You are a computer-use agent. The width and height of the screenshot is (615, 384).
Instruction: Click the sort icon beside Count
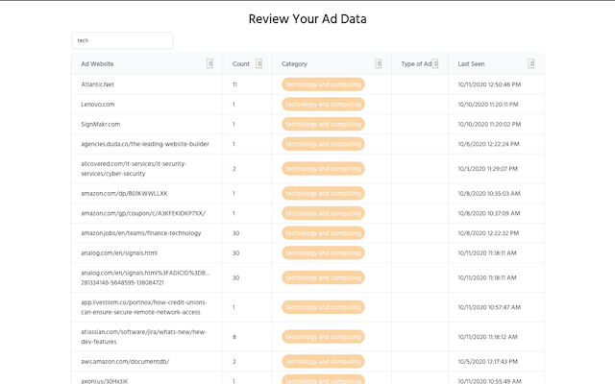(259, 64)
